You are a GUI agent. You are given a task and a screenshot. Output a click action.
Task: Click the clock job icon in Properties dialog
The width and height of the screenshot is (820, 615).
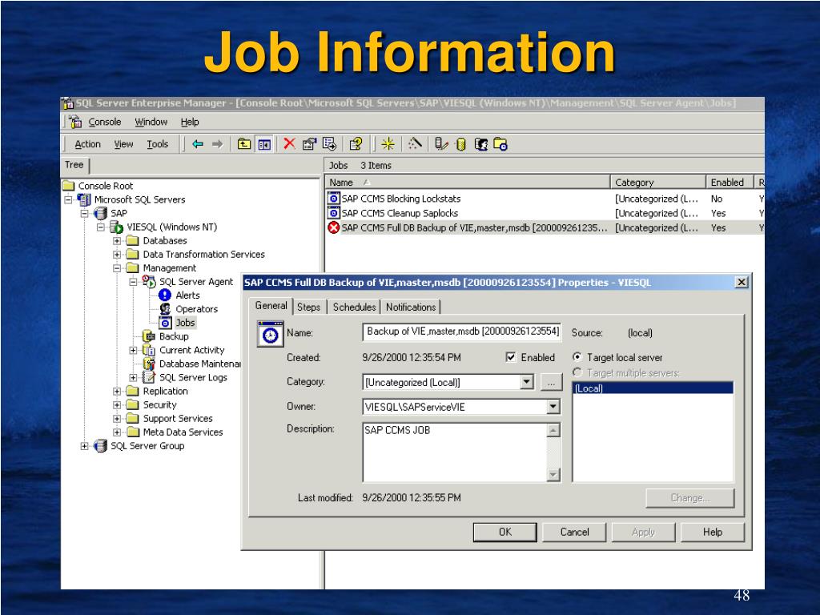(x=271, y=334)
